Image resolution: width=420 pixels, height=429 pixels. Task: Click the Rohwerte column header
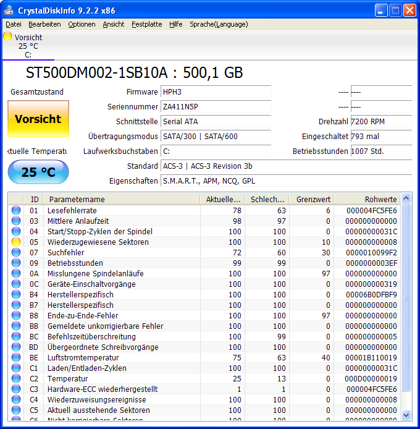[x=367, y=199]
